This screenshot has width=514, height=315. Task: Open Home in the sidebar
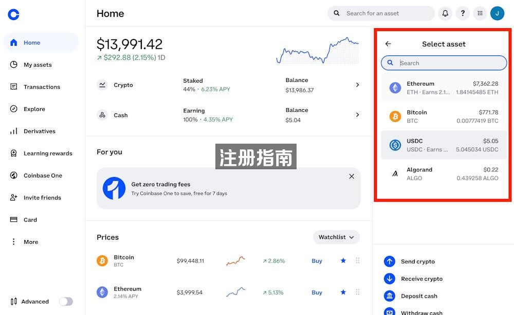point(41,43)
